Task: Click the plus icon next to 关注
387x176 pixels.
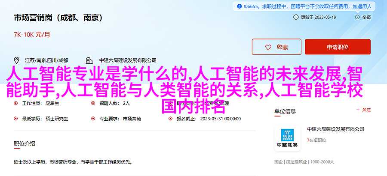Action: (358, 110)
